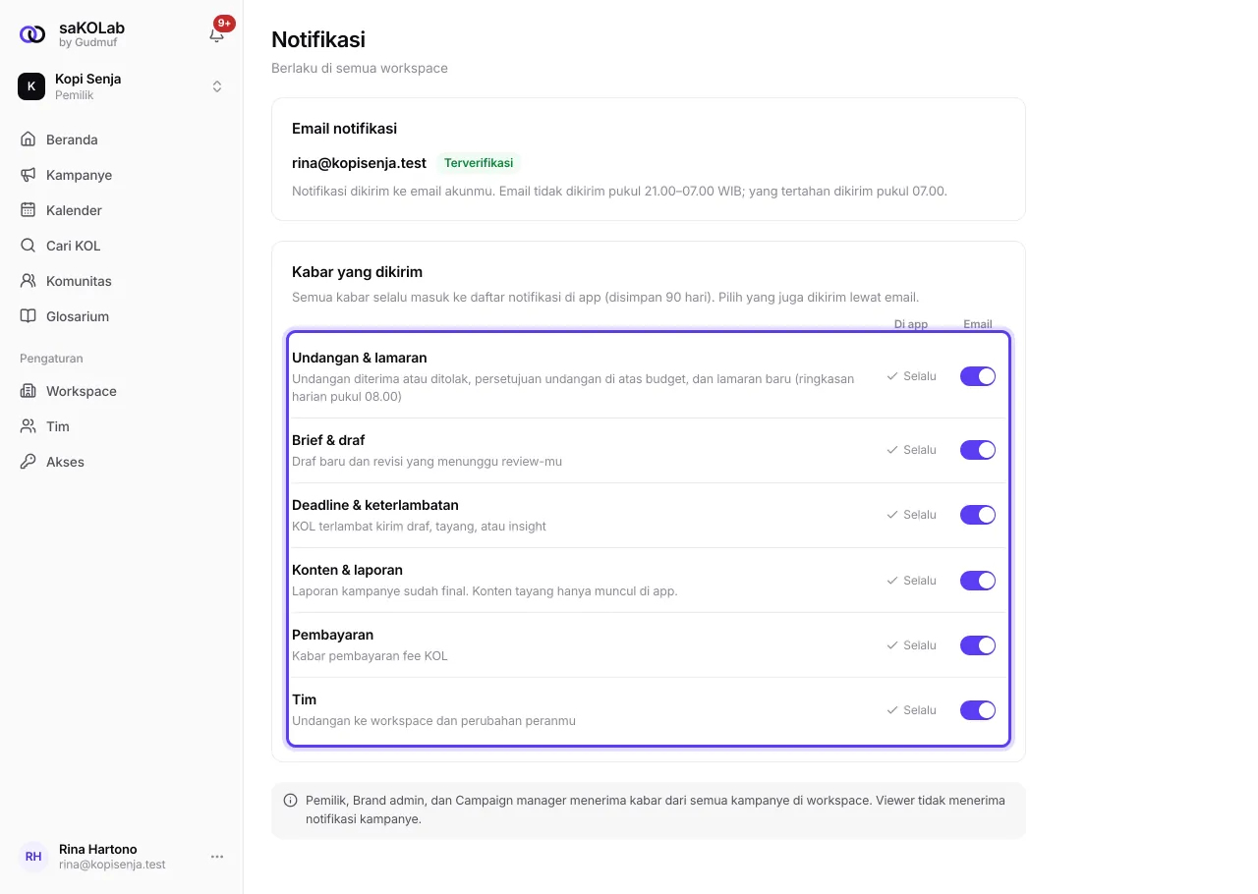
Task: Toggle email for Konten & laporan
Action: pos(978,581)
